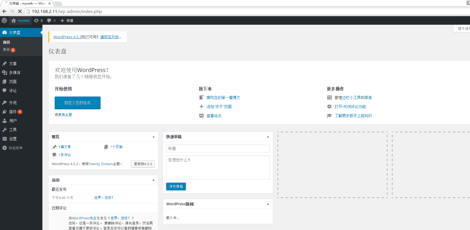Image resolution: width=470 pixels, height=230 pixels.
Task: Click the comments bubble icon in admin bar
Action: [49, 21]
